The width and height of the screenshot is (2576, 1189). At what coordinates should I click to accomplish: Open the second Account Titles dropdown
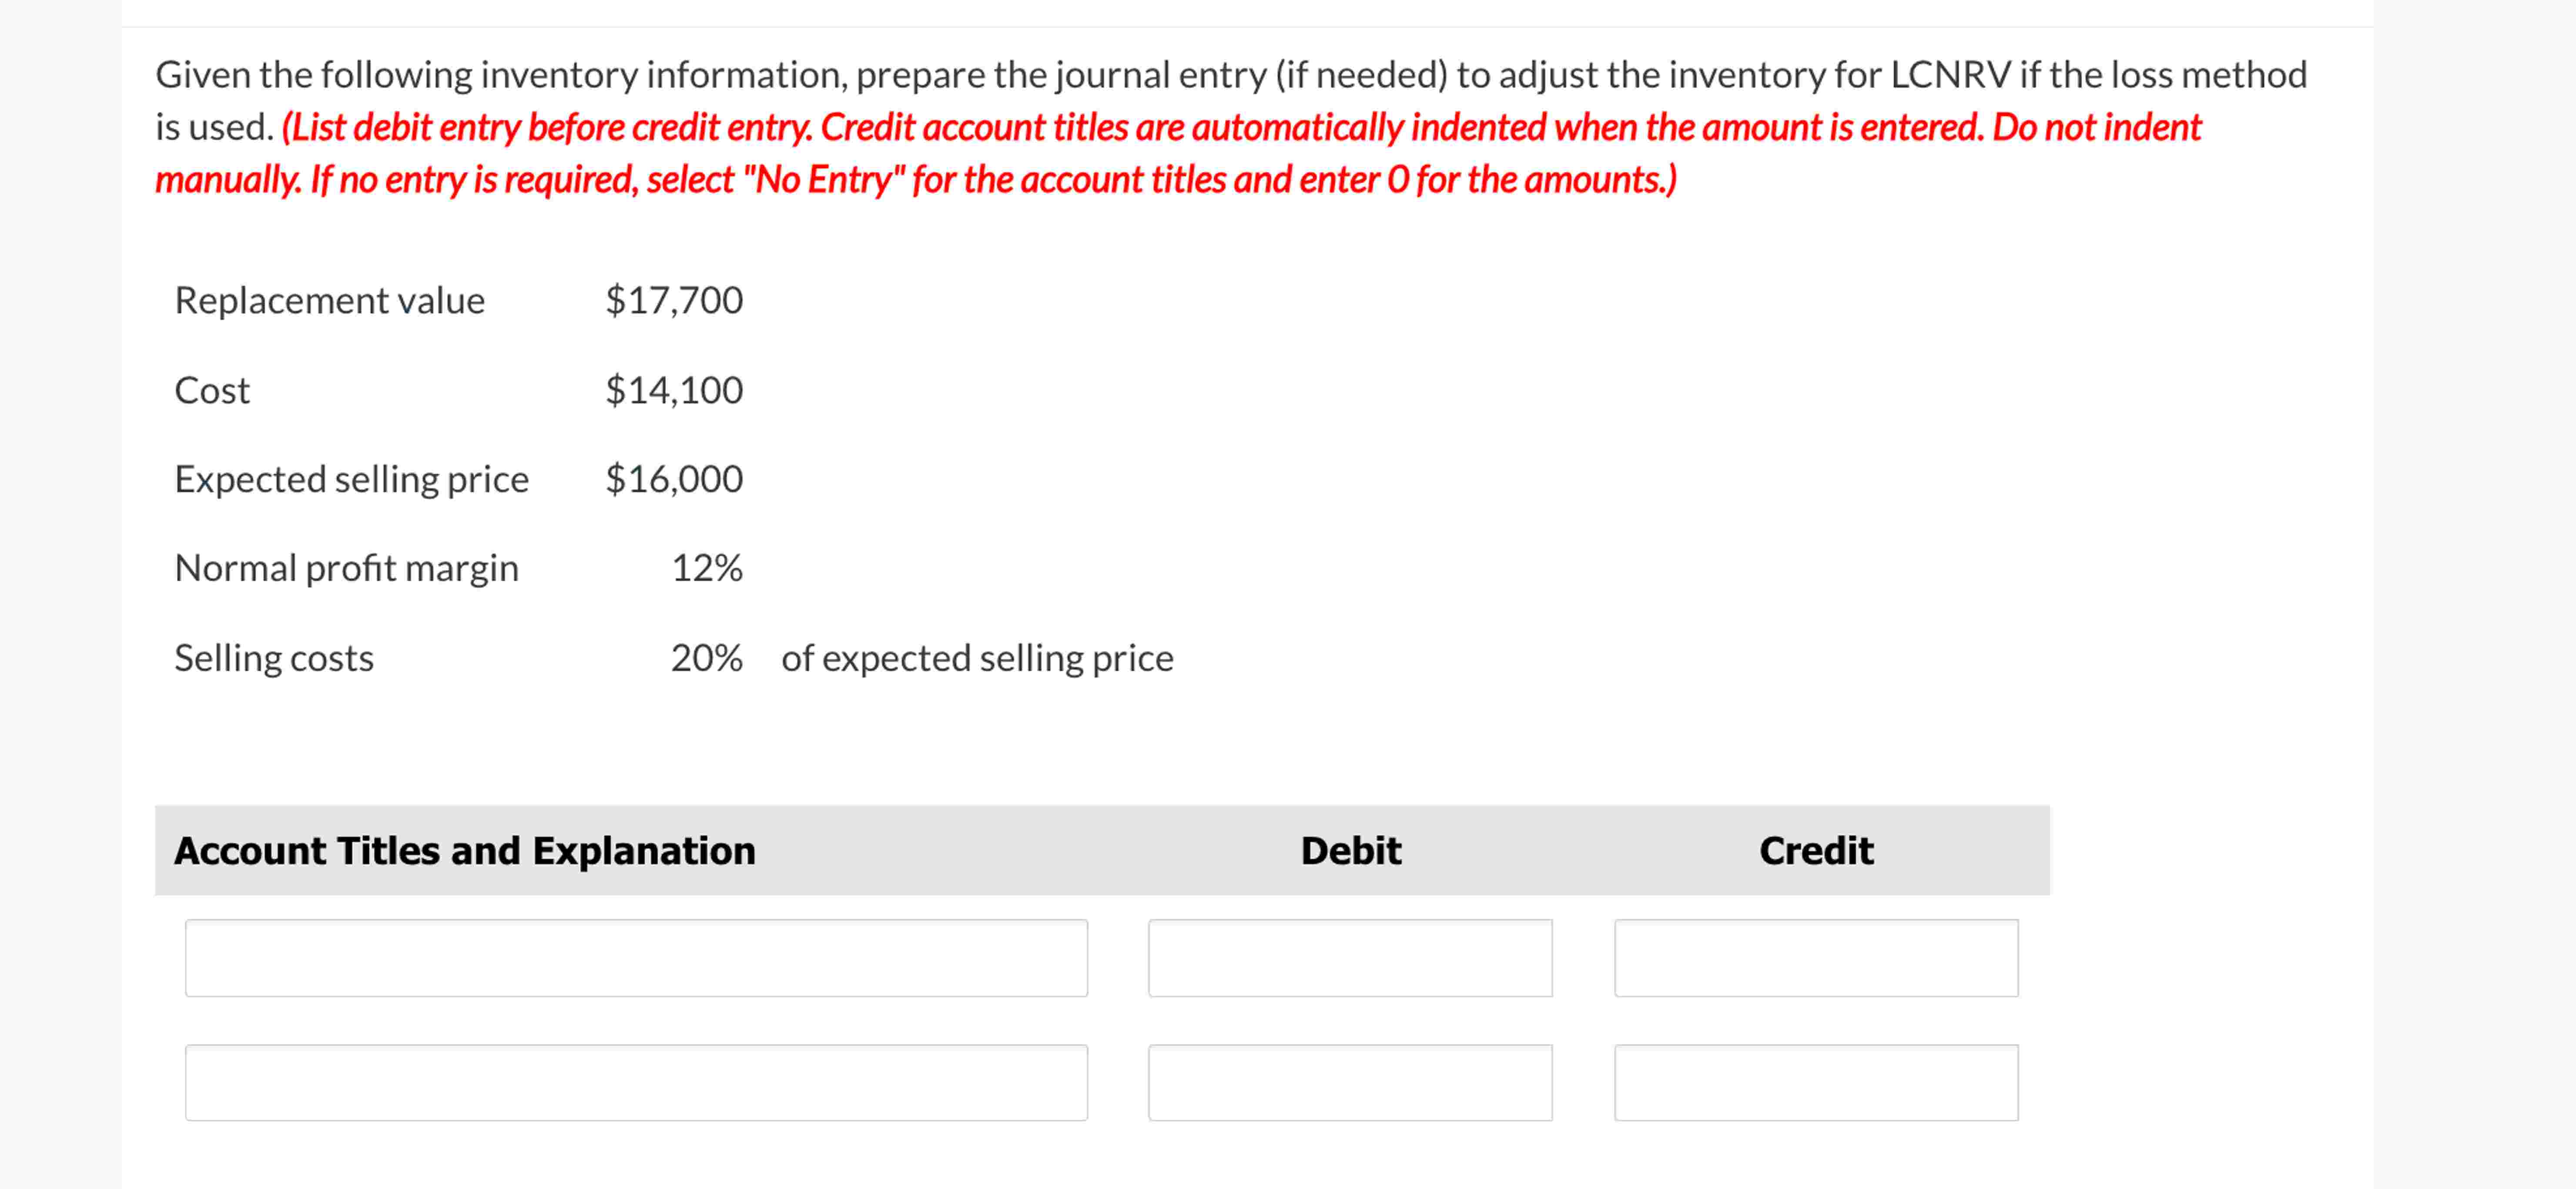(x=636, y=1082)
